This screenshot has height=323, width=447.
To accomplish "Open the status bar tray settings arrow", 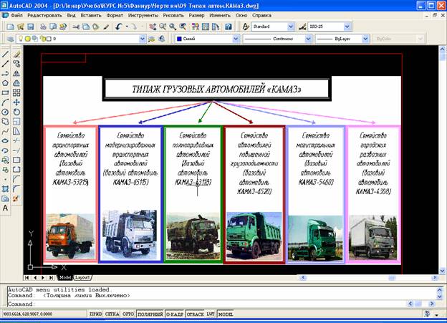I will (436, 314).
